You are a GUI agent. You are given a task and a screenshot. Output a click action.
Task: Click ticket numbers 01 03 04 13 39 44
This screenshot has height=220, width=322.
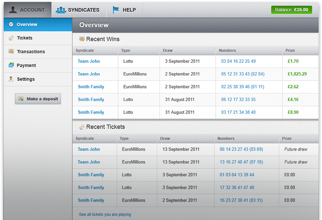(x=237, y=175)
